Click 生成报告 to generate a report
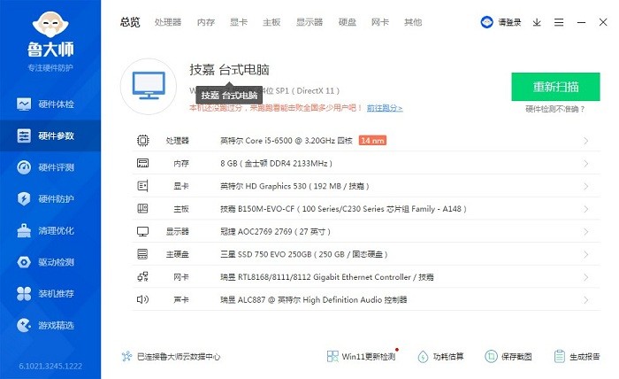Screen dimensions: 619x379 click(577, 357)
